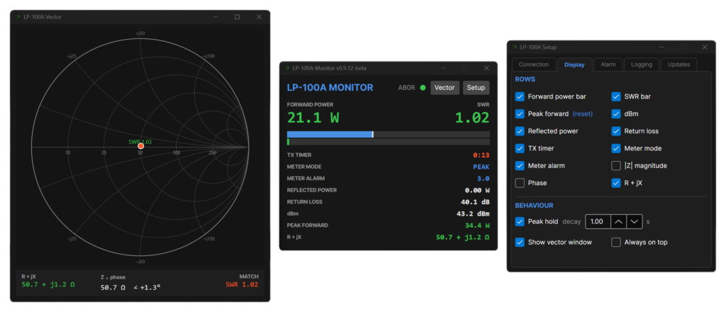The height and width of the screenshot is (312, 726).
Task: Open the Logging tab
Action: pyautogui.click(x=641, y=65)
